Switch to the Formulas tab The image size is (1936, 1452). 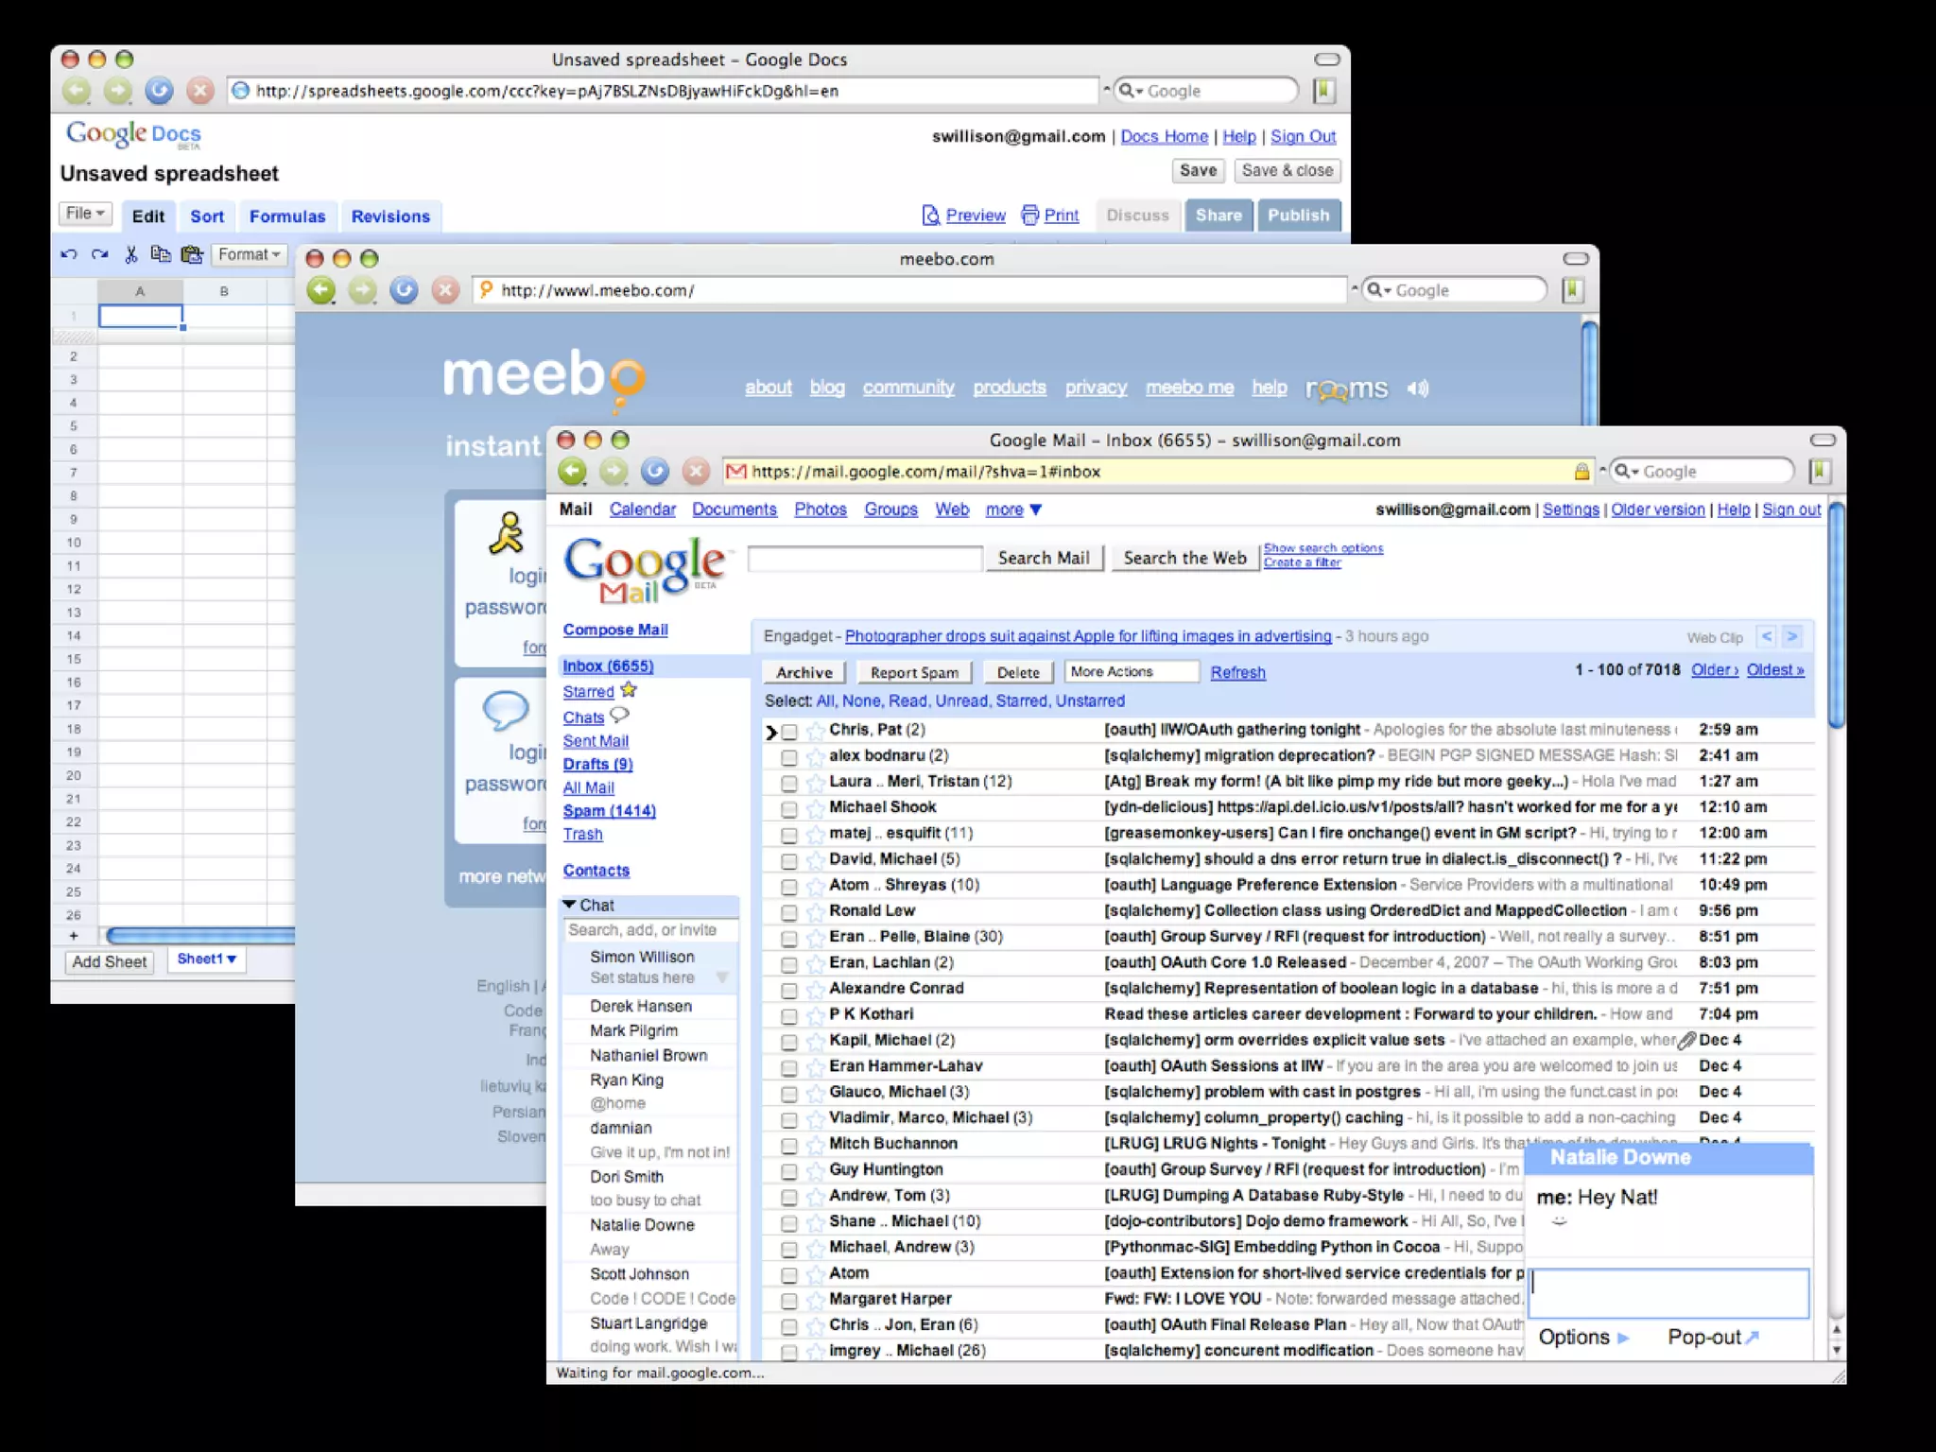pyautogui.click(x=287, y=216)
